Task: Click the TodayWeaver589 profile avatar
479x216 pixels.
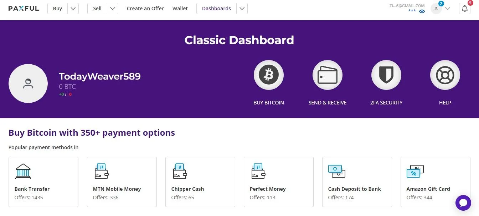Action: coord(28,83)
